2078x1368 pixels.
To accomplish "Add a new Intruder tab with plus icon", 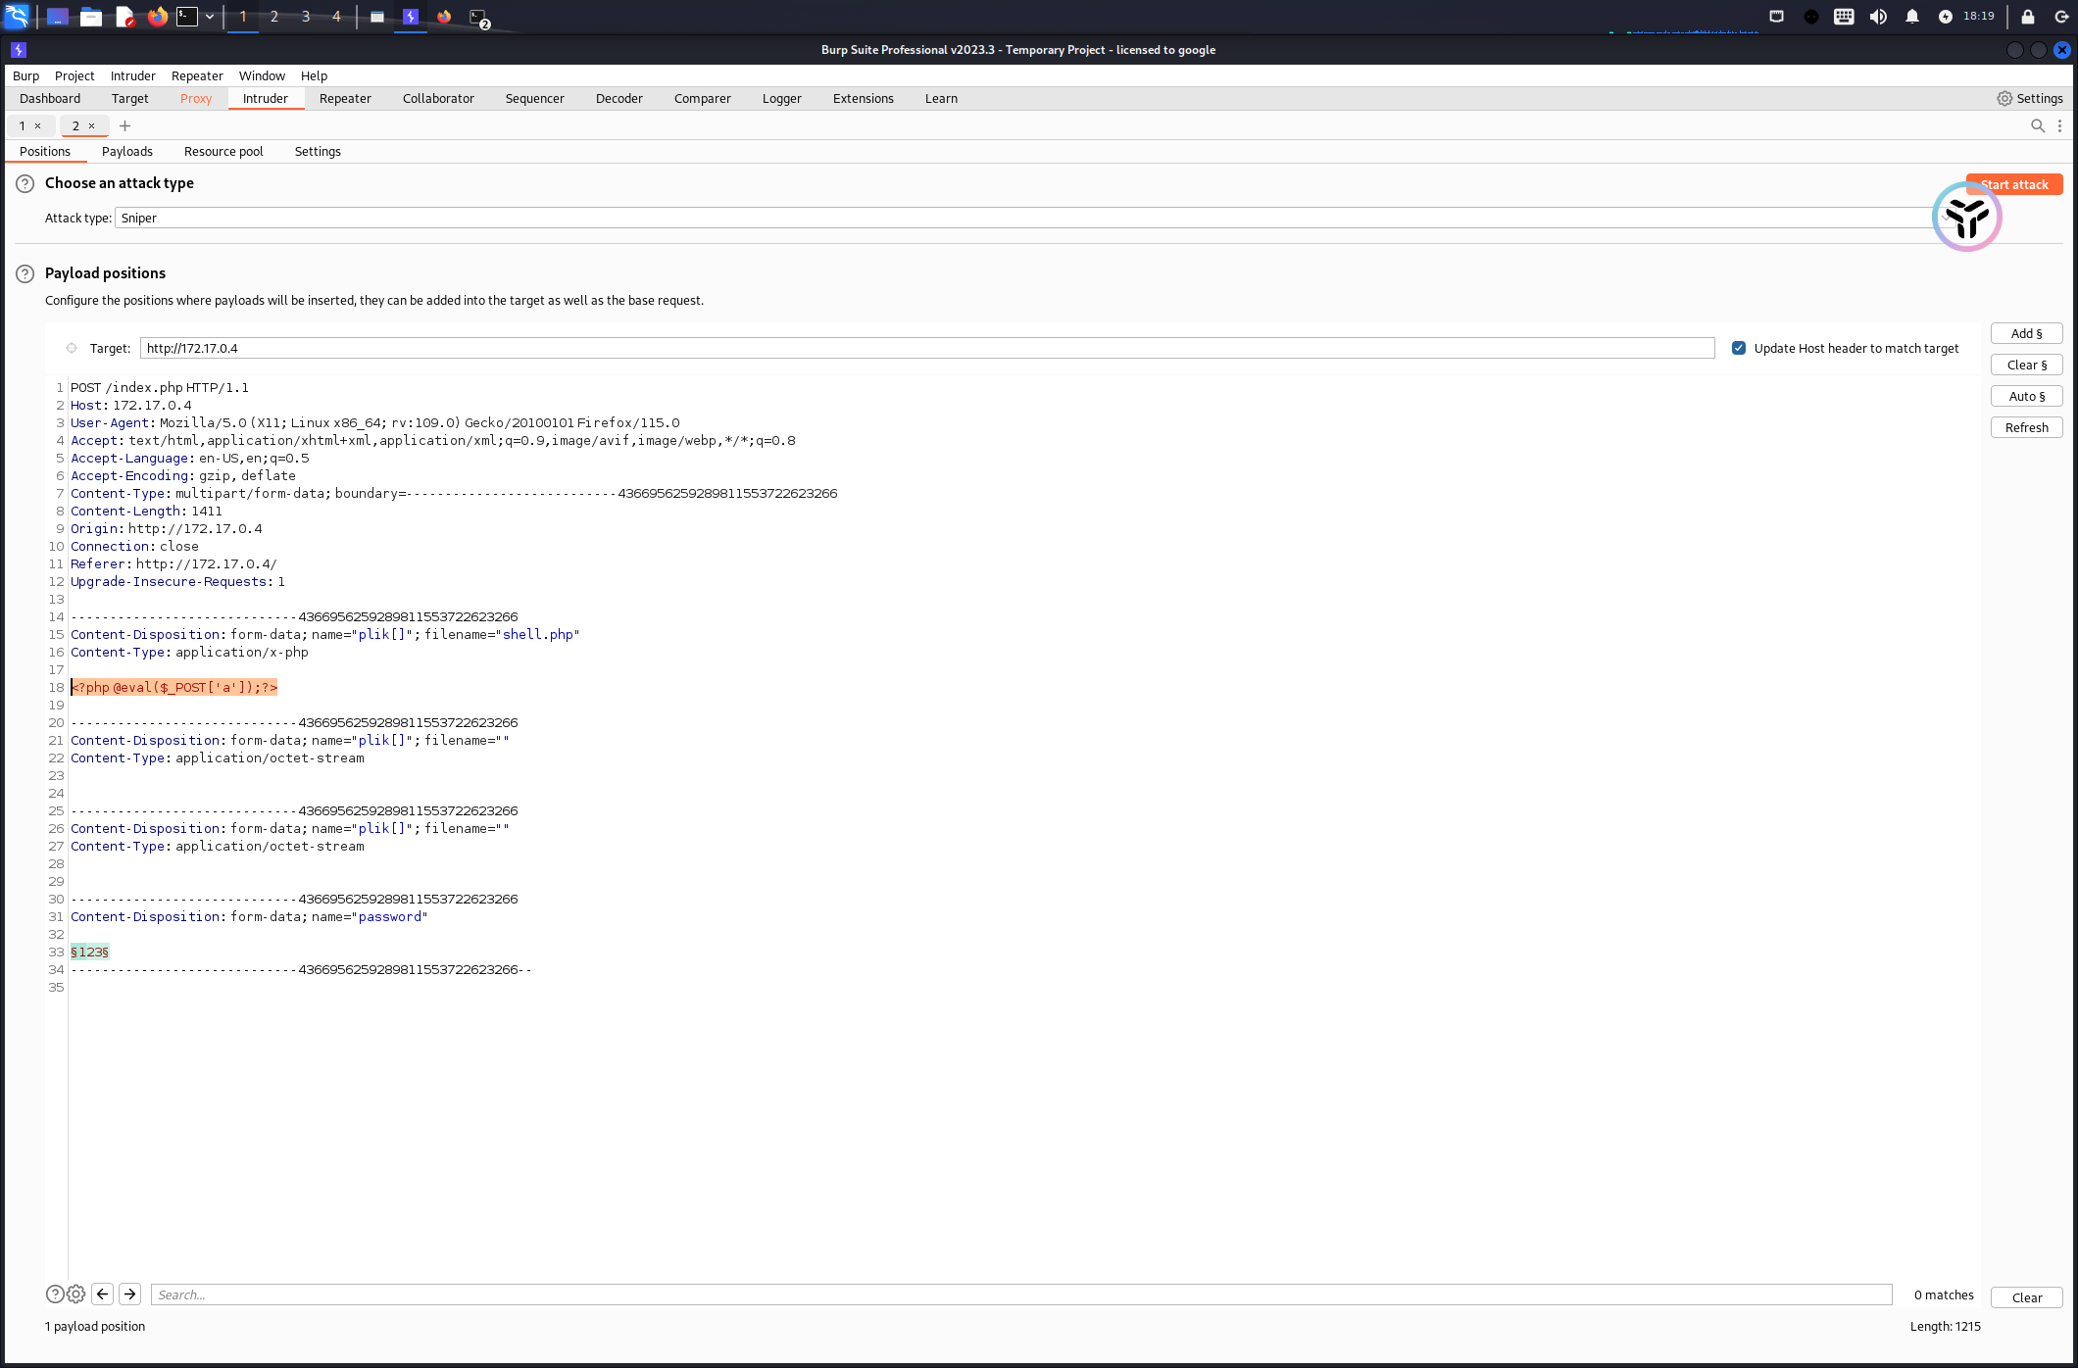I will 124,125.
